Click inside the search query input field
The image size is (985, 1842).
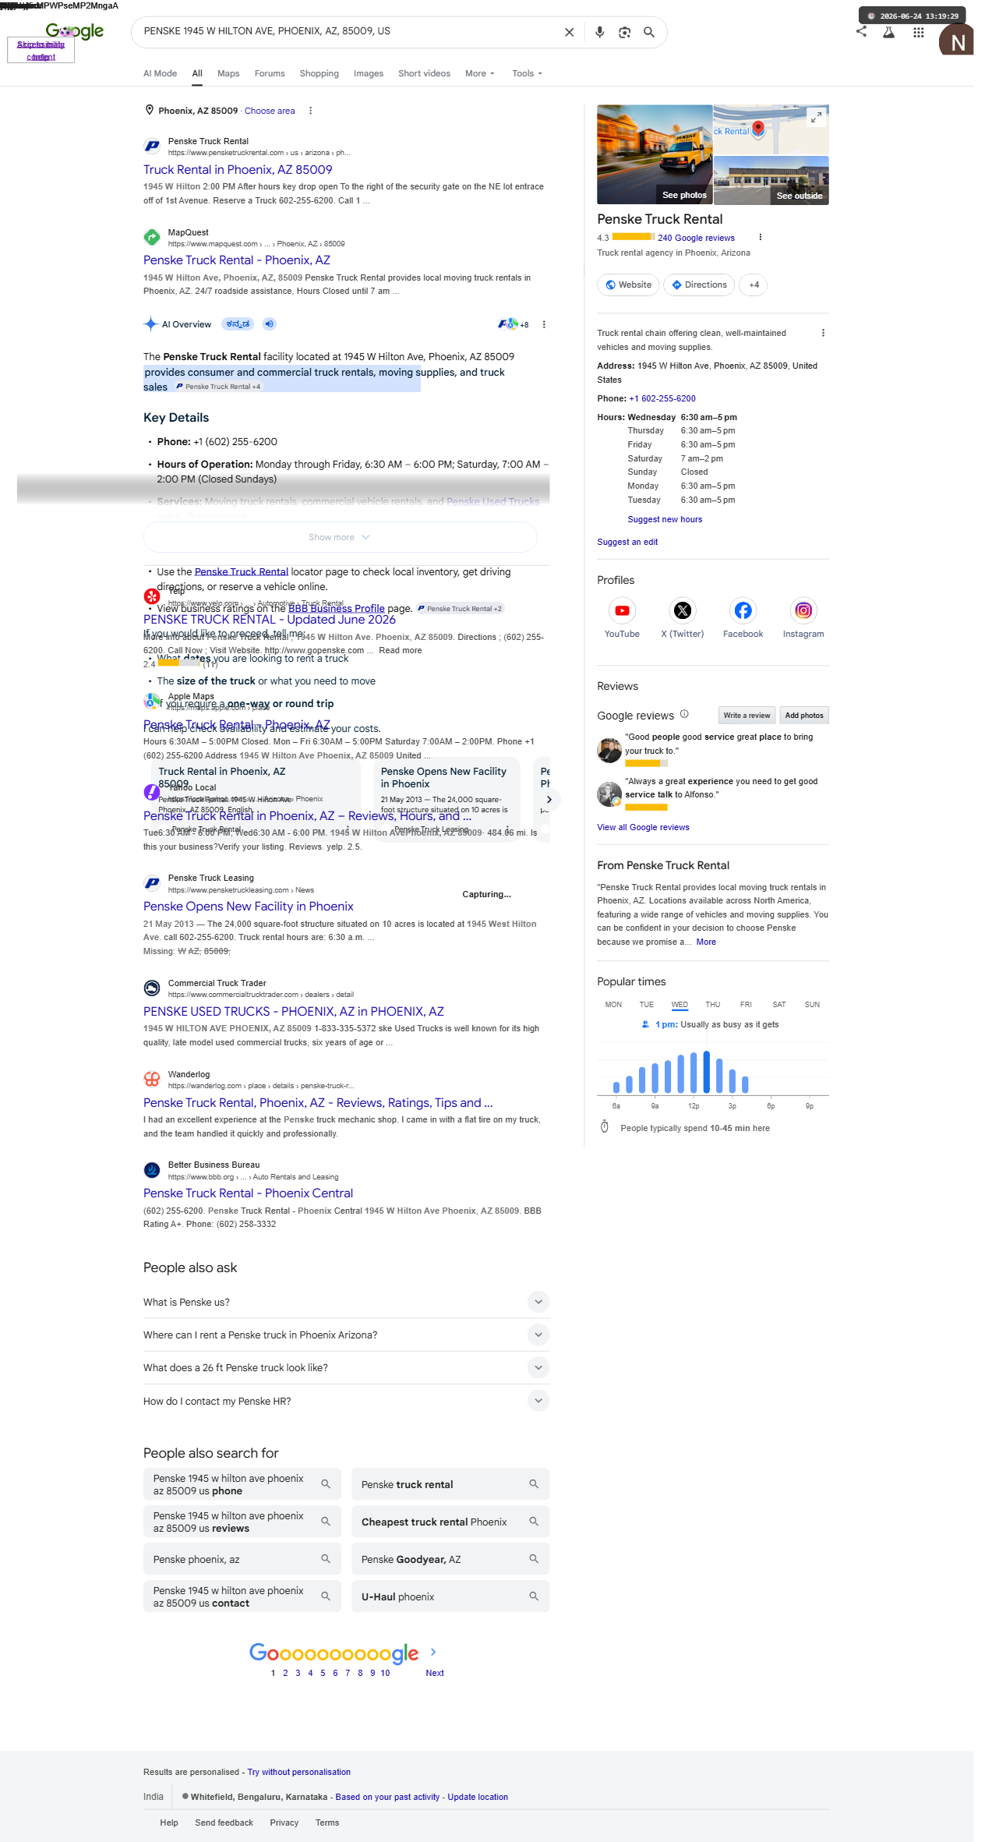(347, 31)
